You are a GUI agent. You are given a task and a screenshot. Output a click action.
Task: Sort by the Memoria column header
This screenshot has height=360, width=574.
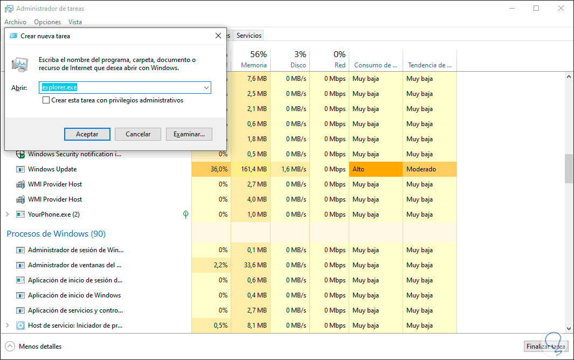pyautogui.click(x=254, y=65)
